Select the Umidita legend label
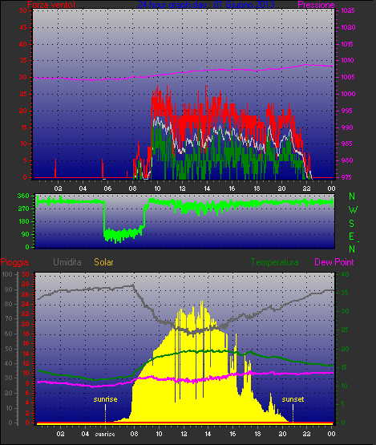 (x=67, y=262)
